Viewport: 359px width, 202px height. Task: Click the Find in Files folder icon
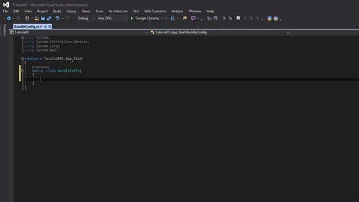(185, 19)
